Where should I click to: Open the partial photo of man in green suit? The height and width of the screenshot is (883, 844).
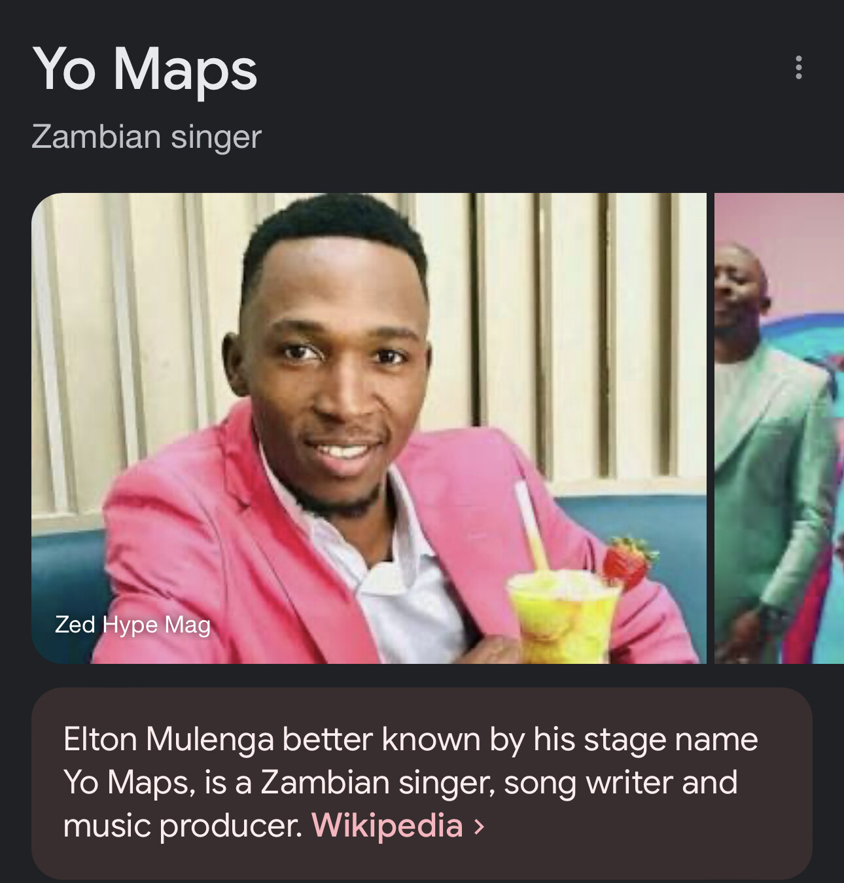779,428
